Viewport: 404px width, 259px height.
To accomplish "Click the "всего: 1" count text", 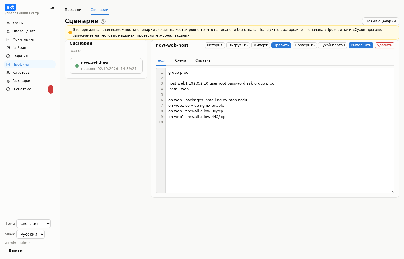I will 77,51.
